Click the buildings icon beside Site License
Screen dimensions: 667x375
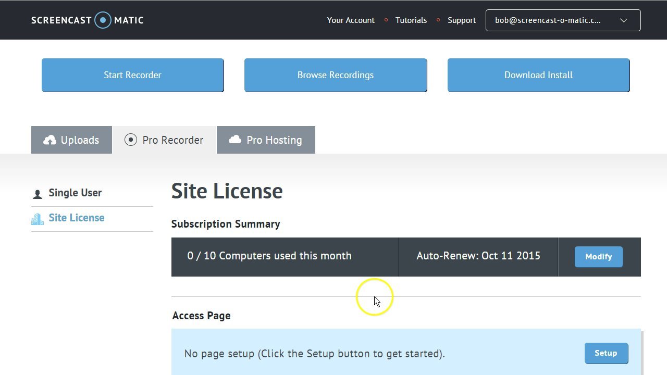(x=38, y=219)
